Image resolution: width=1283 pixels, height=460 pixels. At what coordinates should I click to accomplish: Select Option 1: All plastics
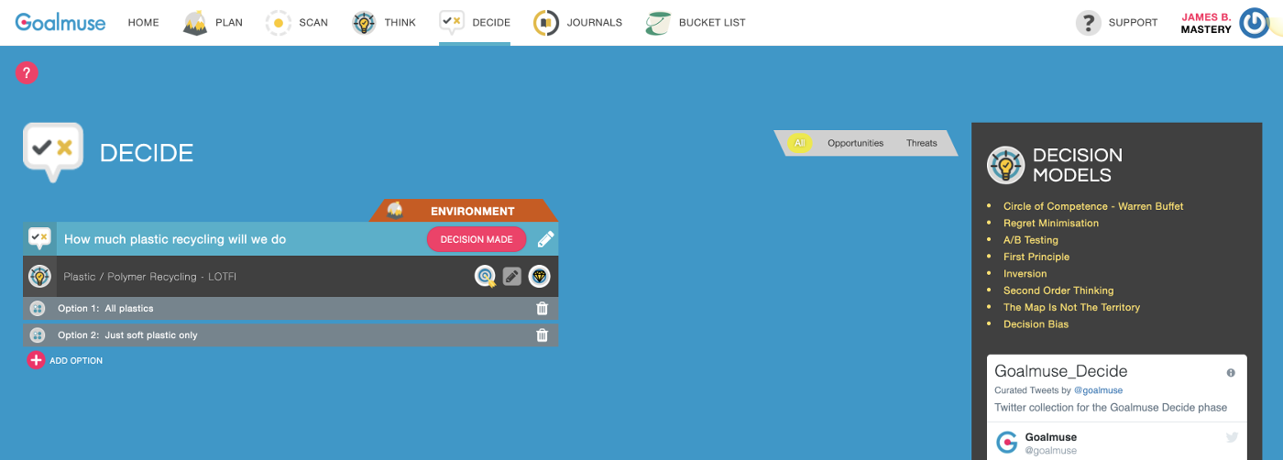pyautogui.click(x=105, y=309)
